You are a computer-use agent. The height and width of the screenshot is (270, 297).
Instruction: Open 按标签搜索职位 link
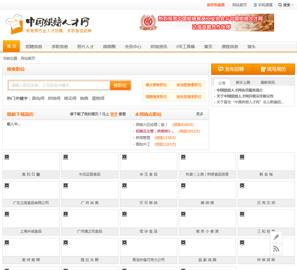189,97
